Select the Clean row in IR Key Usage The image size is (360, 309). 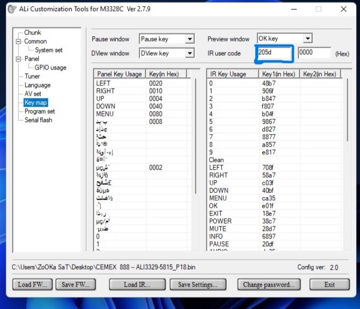click(x=274, y=160)
